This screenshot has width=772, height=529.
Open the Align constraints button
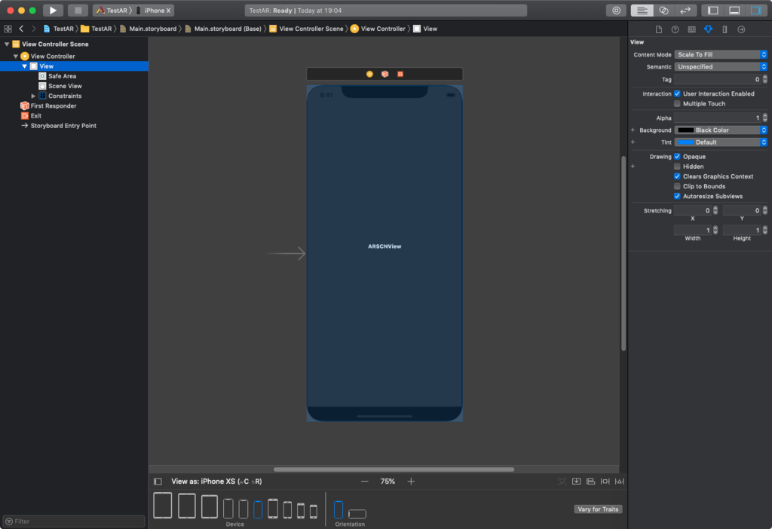pyautogui.click(x=590, y=482)
